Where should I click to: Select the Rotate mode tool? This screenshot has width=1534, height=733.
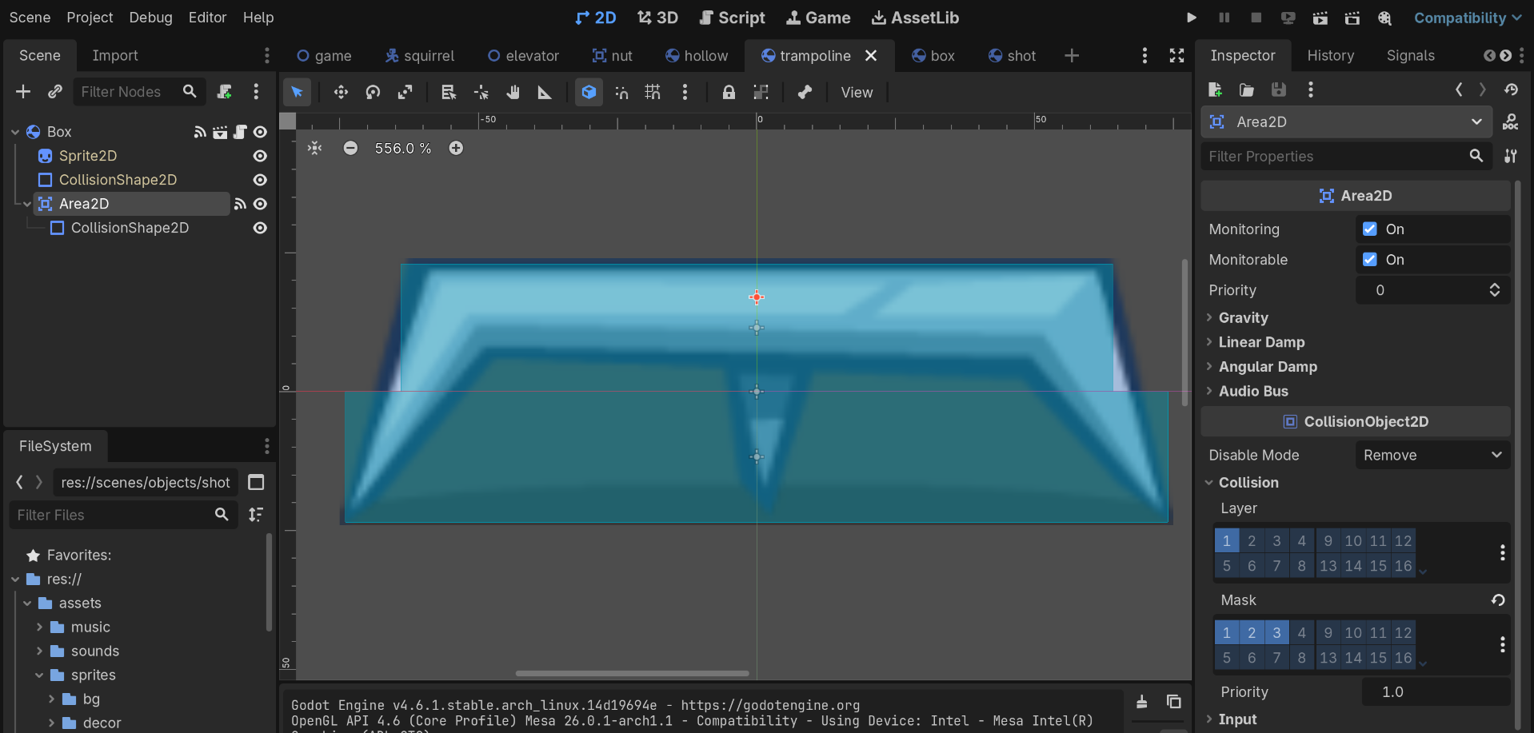[373, 93]
